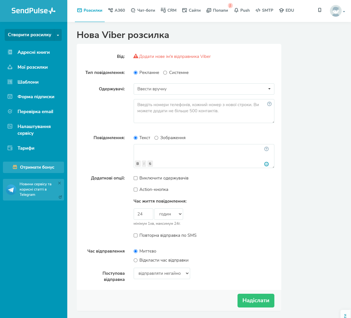Enable Повторна відправка по SMS
This screenshot has width=351, height=318.
click(135, 235)
